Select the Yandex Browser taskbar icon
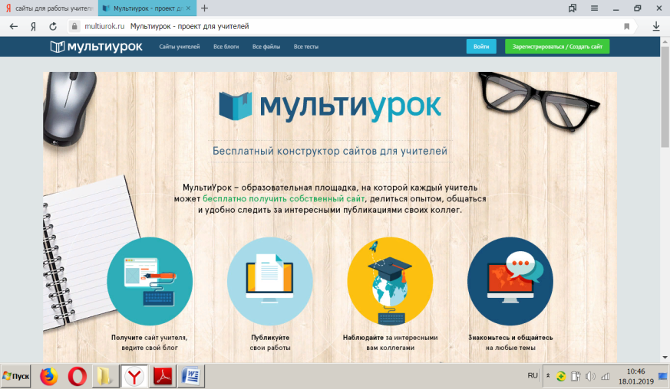The height and width of the screenshot is (389, 670). tap(134, 377)
